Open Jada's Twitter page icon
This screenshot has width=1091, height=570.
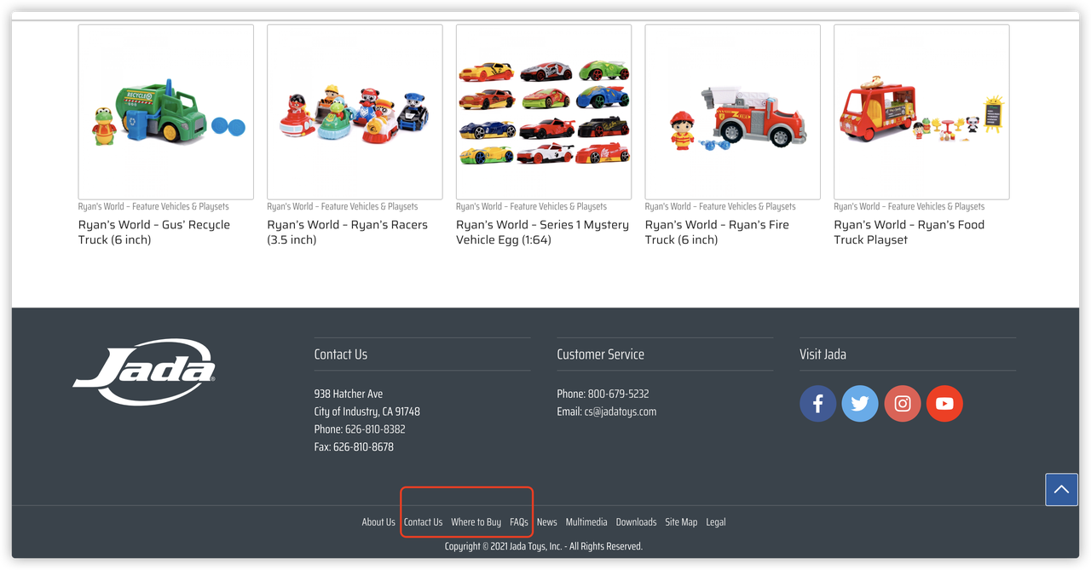tap(860, 404)
